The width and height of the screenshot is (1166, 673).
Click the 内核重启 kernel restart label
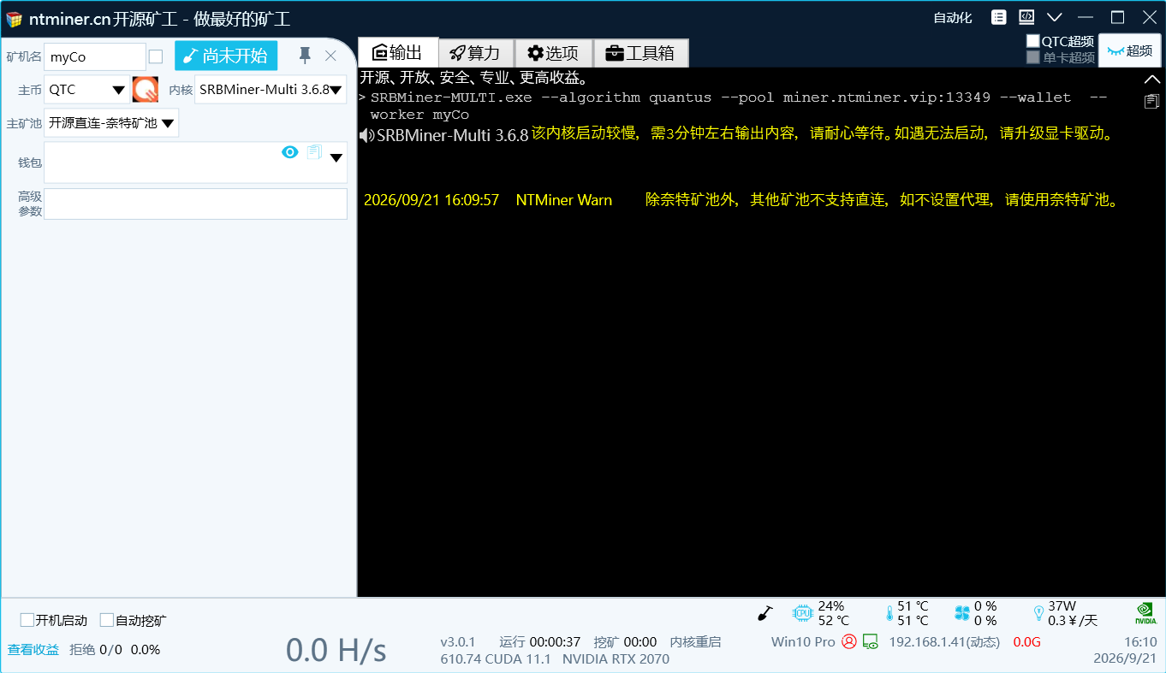pos(695,642)
